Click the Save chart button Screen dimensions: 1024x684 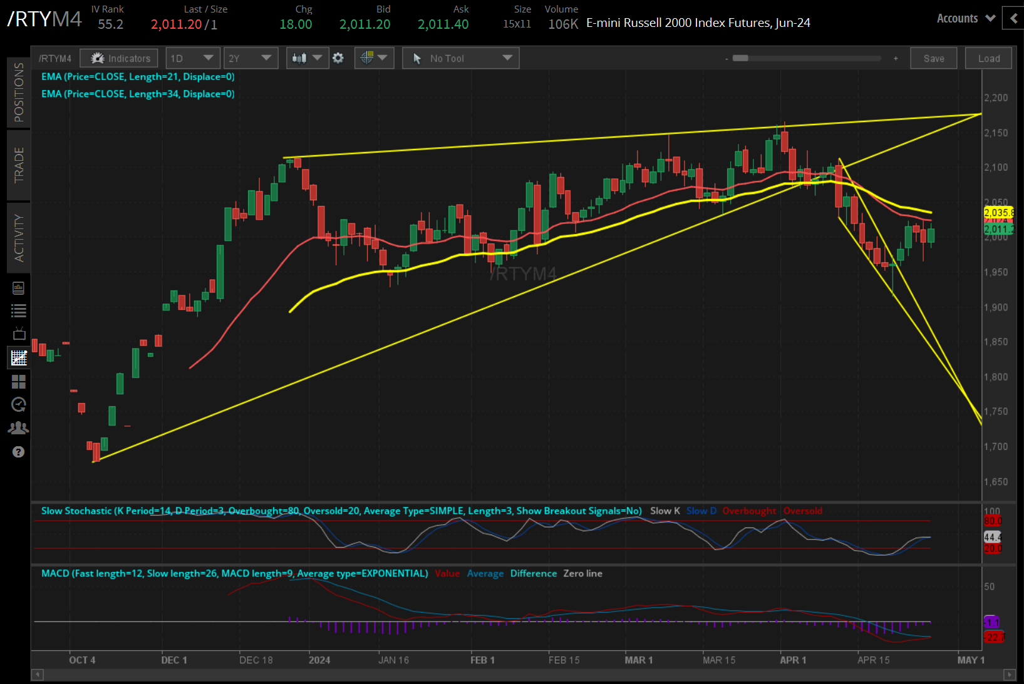[x=933, y=58]
